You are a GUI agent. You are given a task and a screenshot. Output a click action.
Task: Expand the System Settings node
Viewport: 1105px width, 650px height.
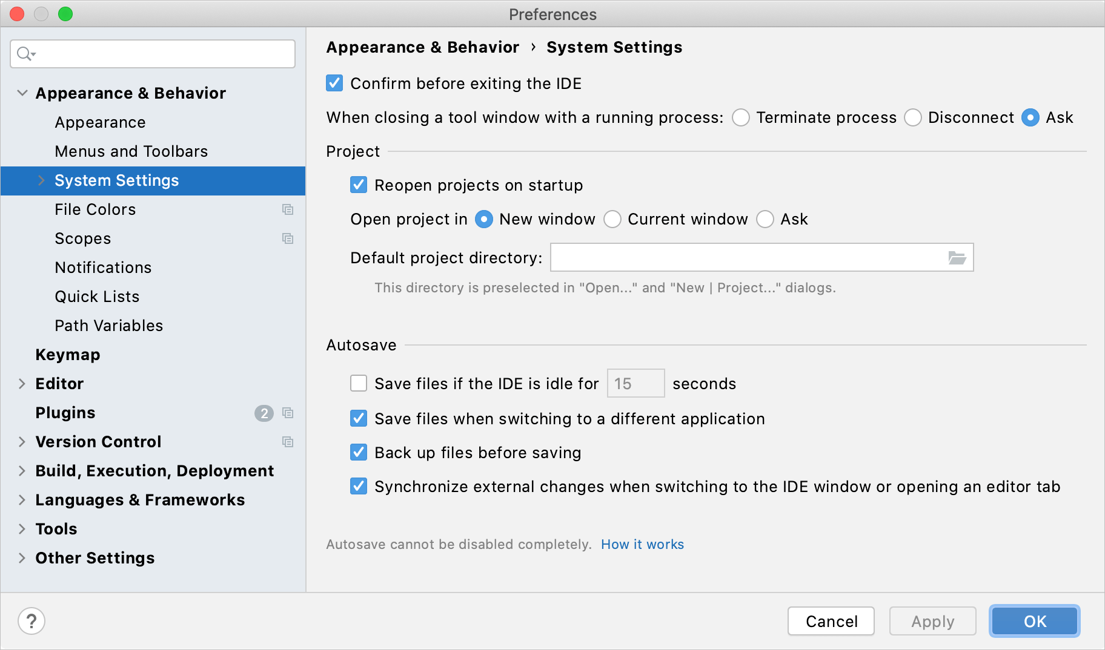[41, 180]
